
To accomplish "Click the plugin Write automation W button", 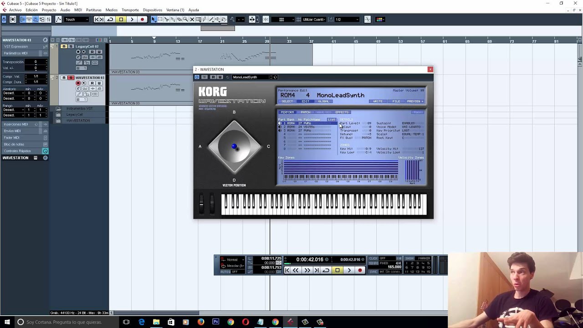I will [220, 77].
